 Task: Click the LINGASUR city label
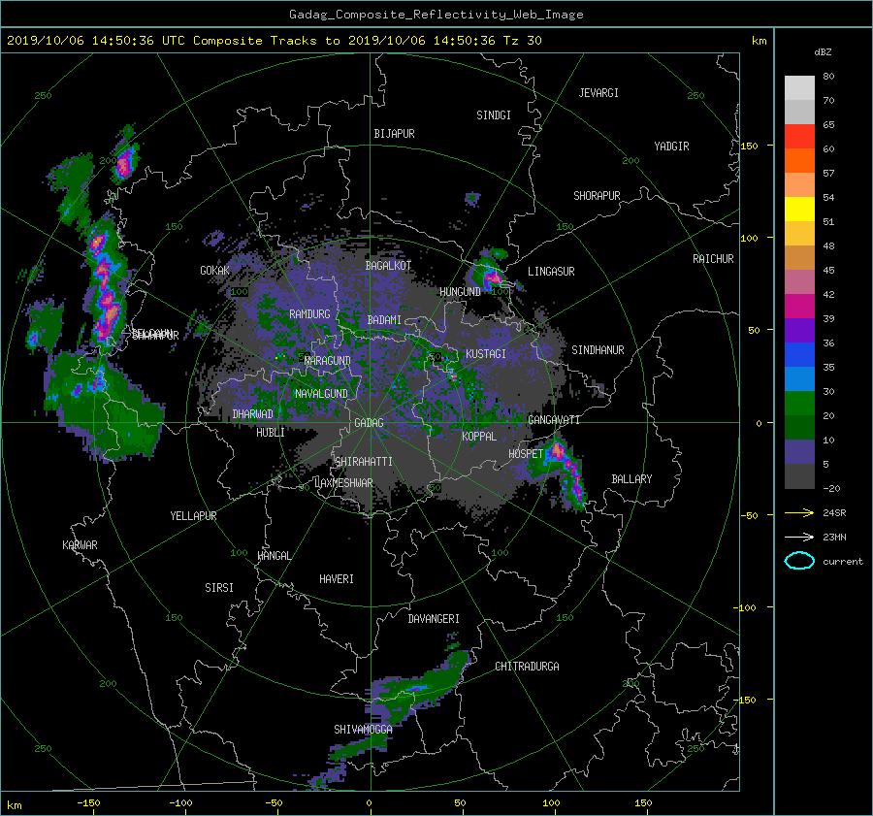pos(551,272)
